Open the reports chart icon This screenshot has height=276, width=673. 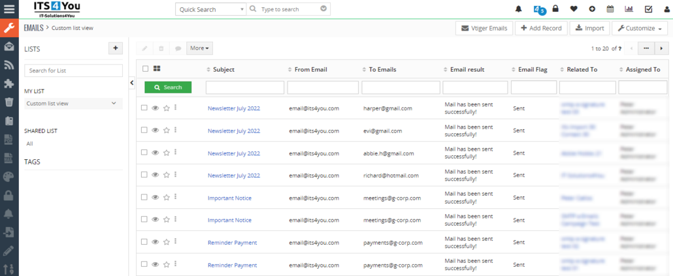(x=629, y=9)
